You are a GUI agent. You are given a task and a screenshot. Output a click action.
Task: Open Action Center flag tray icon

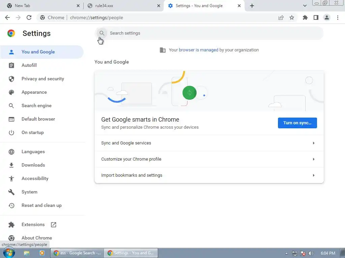pos(303,253)
